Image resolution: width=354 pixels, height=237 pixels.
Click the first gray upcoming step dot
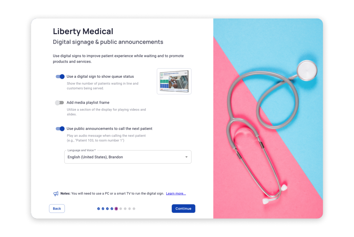tap(121, 209)
